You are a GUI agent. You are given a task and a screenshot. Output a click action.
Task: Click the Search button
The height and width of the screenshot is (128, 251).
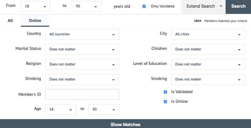pos(238,6)
